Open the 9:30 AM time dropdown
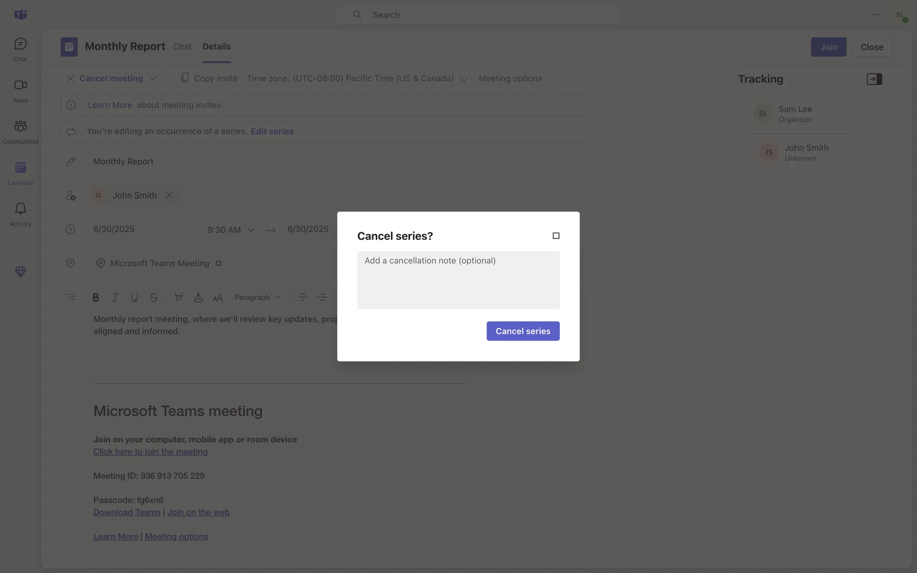917x573 pixels. coord(251,230)
